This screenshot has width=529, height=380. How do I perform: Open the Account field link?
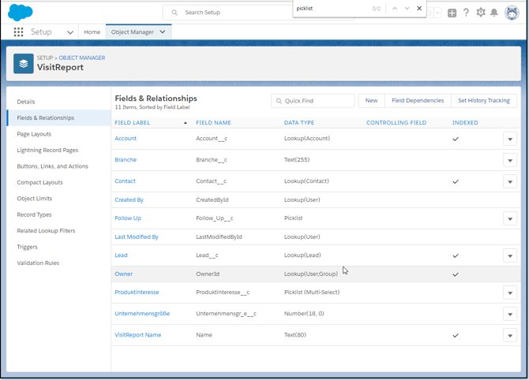coord(126,139)
